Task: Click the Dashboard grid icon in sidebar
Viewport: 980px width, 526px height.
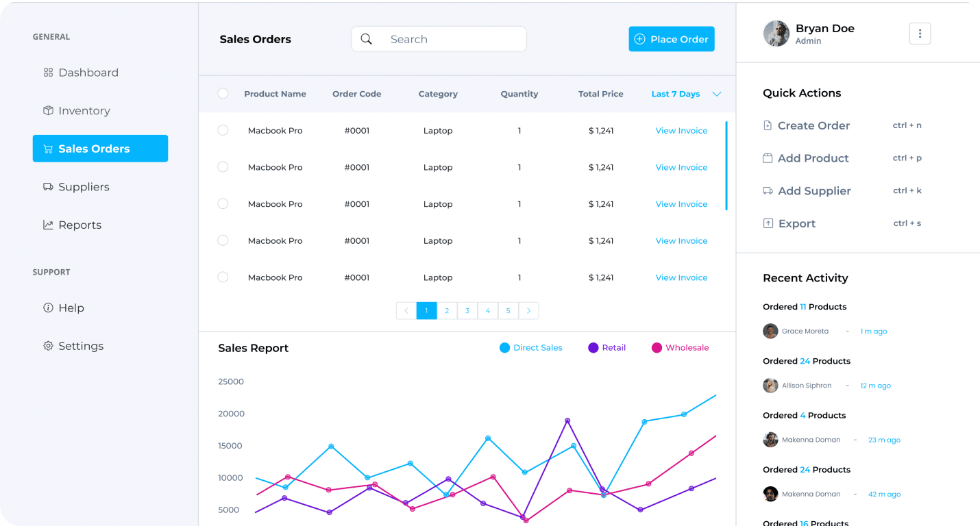Action: [48, 73]
